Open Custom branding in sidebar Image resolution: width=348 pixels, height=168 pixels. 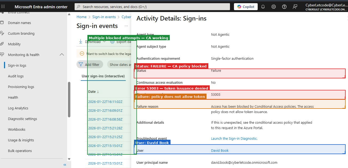pos(21,33)
